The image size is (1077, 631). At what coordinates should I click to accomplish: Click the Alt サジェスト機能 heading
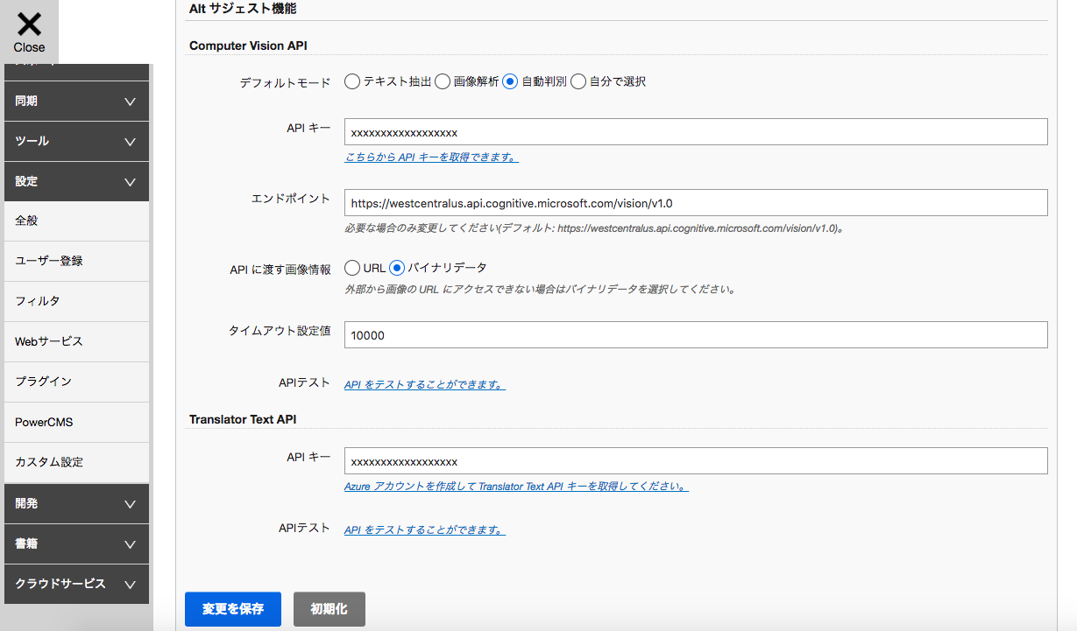coord(243,9)
